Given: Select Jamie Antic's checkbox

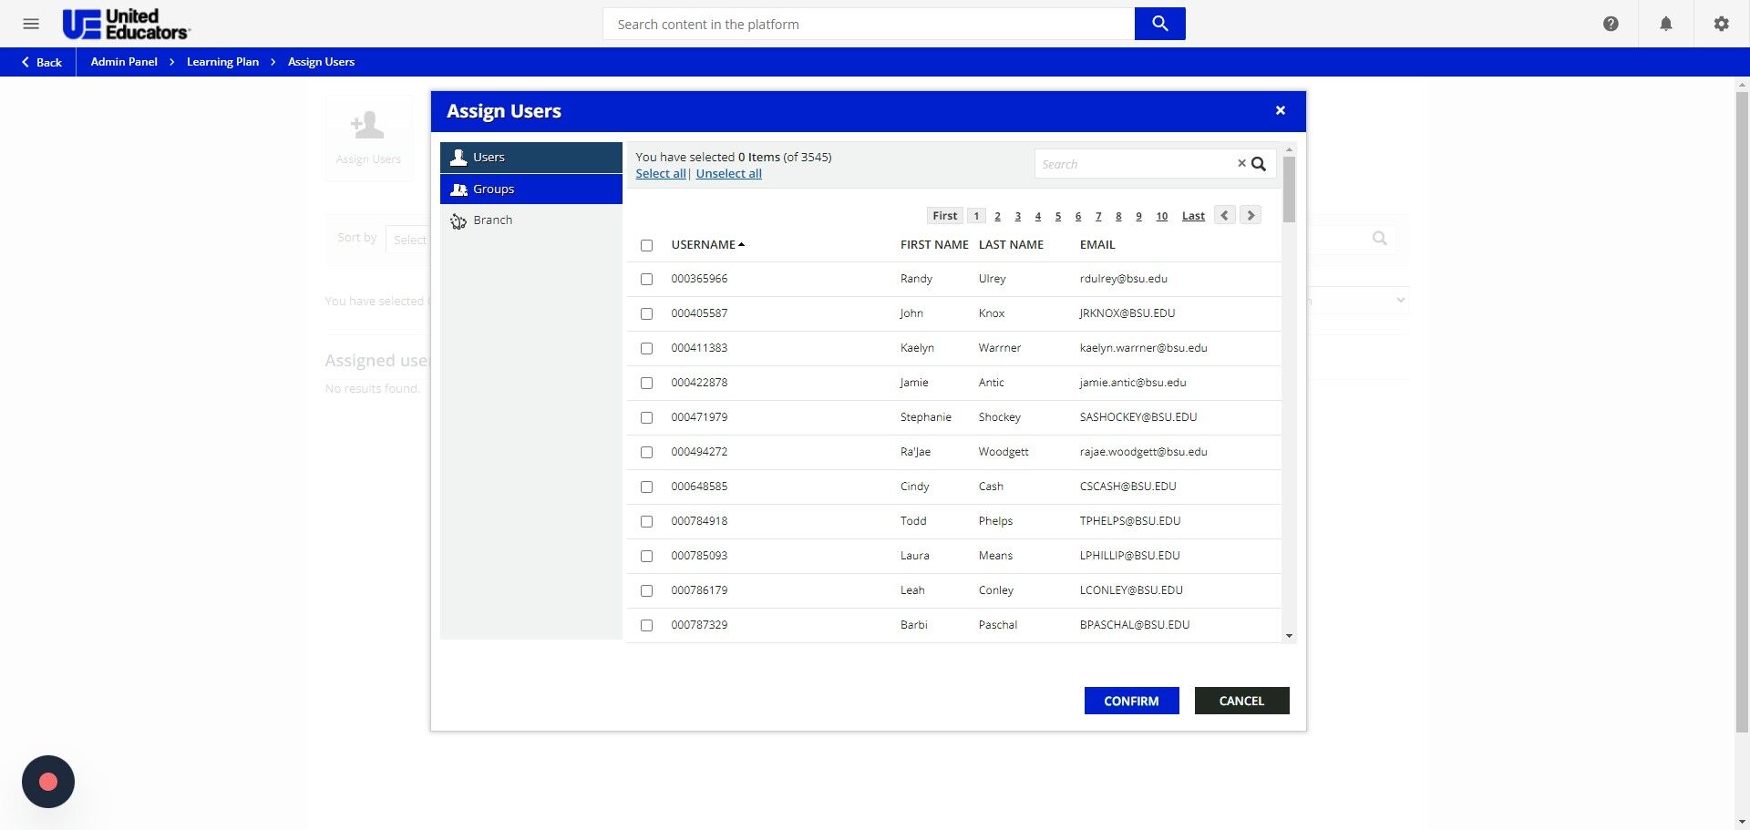Looking at the screenshot, I should pos(646,384).
